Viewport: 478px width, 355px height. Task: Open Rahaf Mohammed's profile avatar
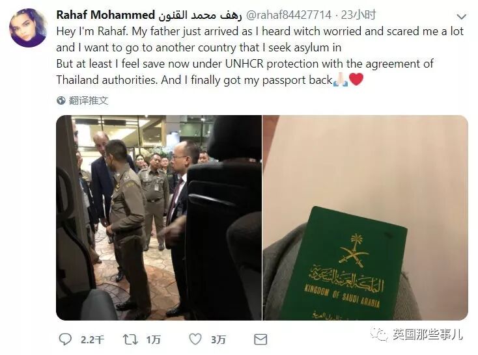tap(28, 28)
